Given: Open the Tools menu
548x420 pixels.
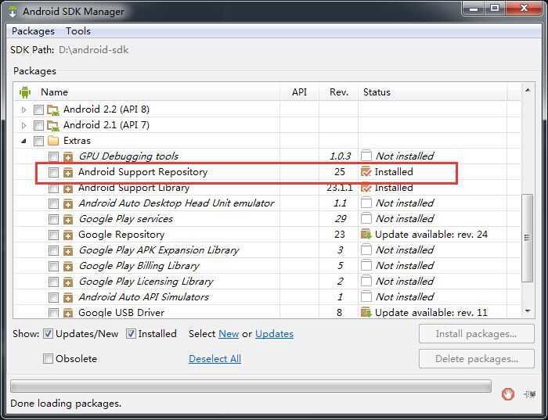Looking at the screenshot, I should point(78,31).
